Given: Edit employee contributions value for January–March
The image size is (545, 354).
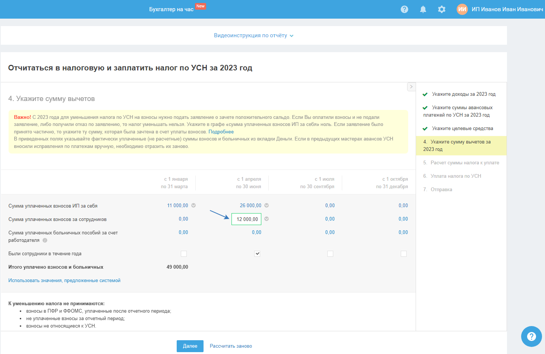Looking at the screenshot, I should coord(183,219).
